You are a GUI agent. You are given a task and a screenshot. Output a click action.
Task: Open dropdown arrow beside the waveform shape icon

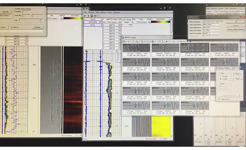150,41
